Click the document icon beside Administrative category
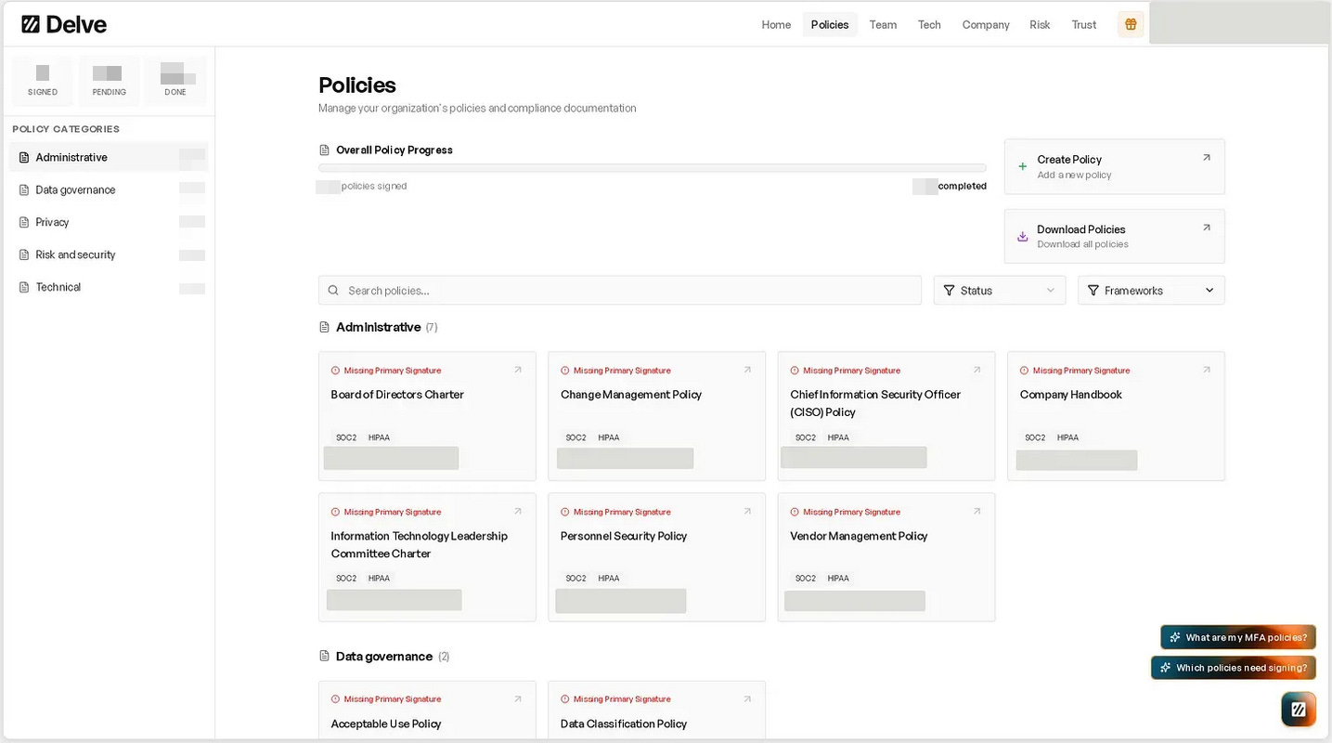 (25, 158)
